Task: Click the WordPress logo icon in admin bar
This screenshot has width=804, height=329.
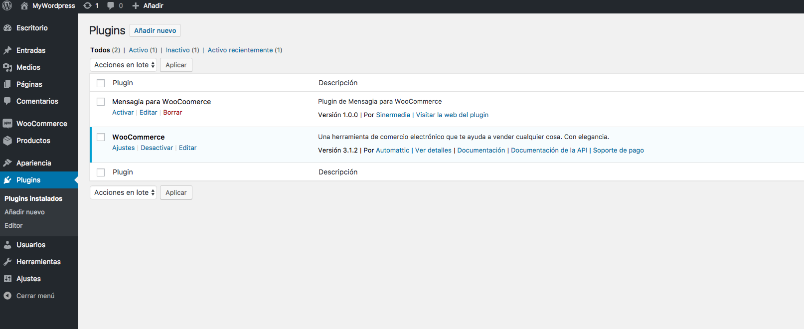Action: click(7, 6)
